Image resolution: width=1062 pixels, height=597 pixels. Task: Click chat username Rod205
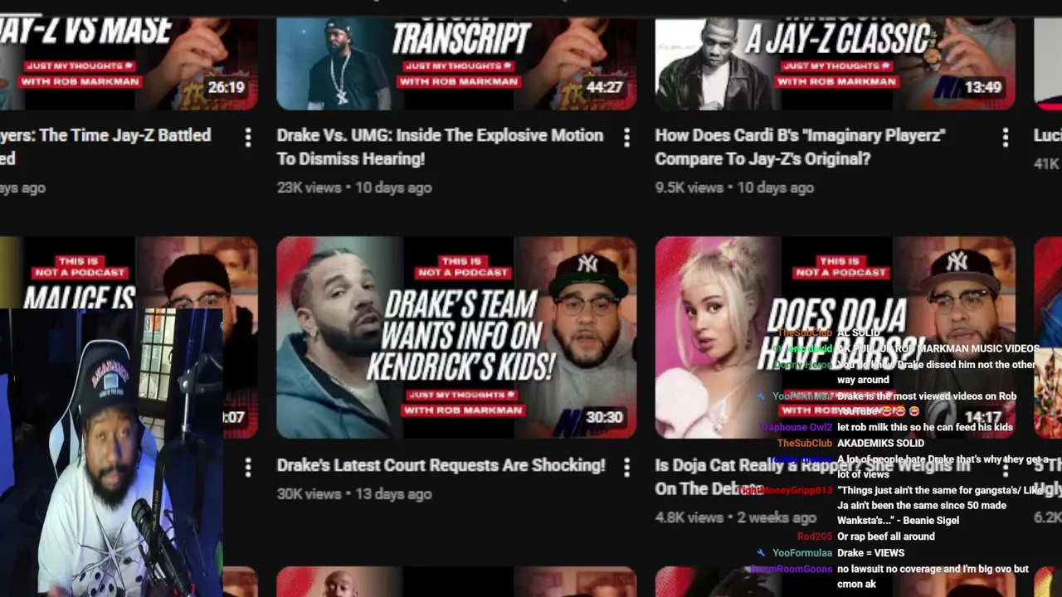pos(814,536)
